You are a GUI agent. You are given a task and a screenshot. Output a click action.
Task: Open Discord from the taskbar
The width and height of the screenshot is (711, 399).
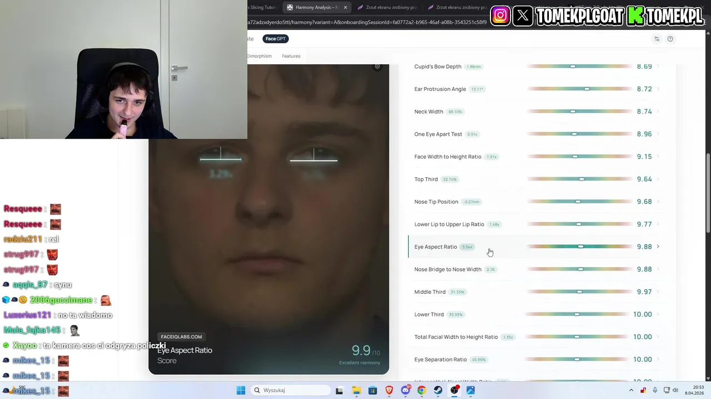coord(405,390)
